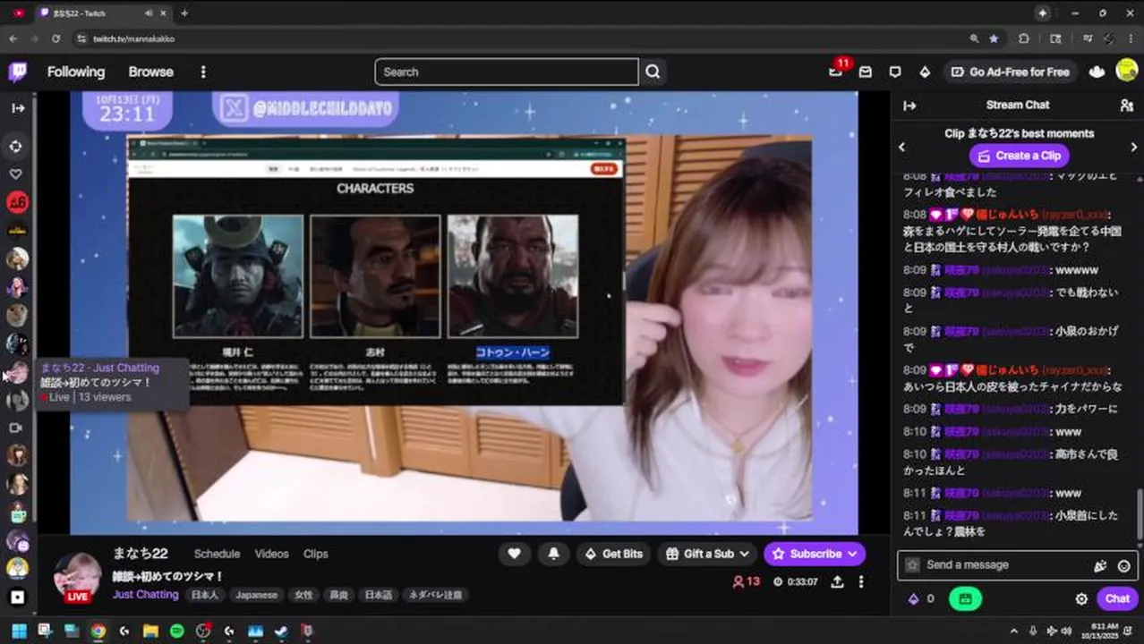Switch to the Videos tab

coord(271,554)
